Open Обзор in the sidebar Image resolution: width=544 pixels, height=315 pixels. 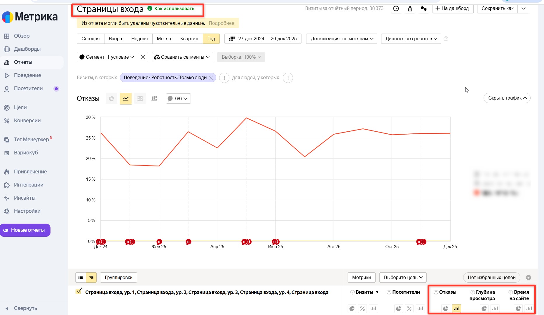22,36
